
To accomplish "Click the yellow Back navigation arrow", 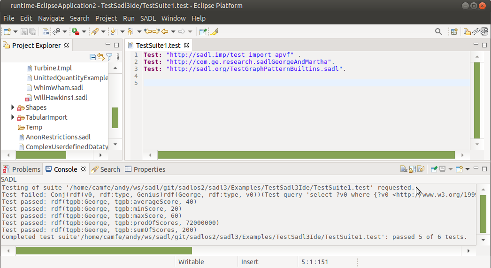I will pyautogui.click(x=165, y=31).
